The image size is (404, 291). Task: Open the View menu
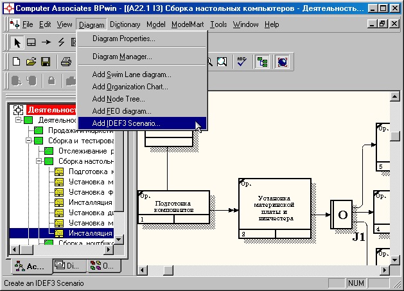coord(64,24)
